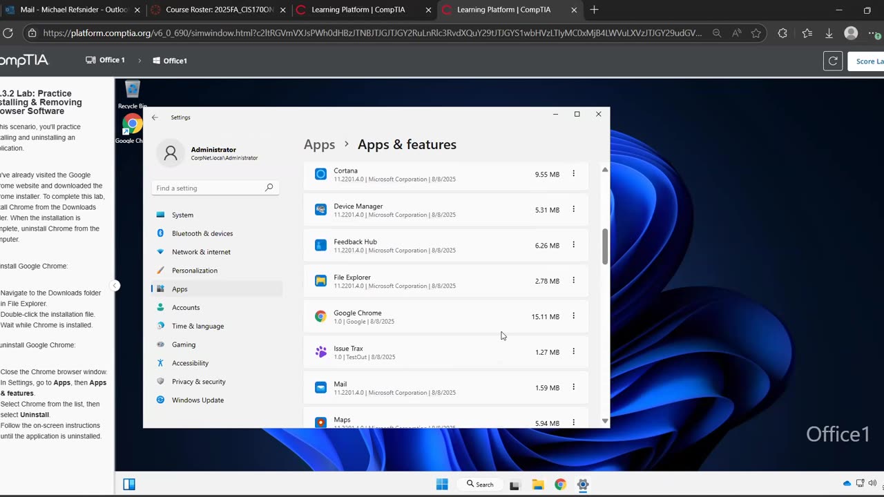Click Office 1 breadcrumb

105,60
